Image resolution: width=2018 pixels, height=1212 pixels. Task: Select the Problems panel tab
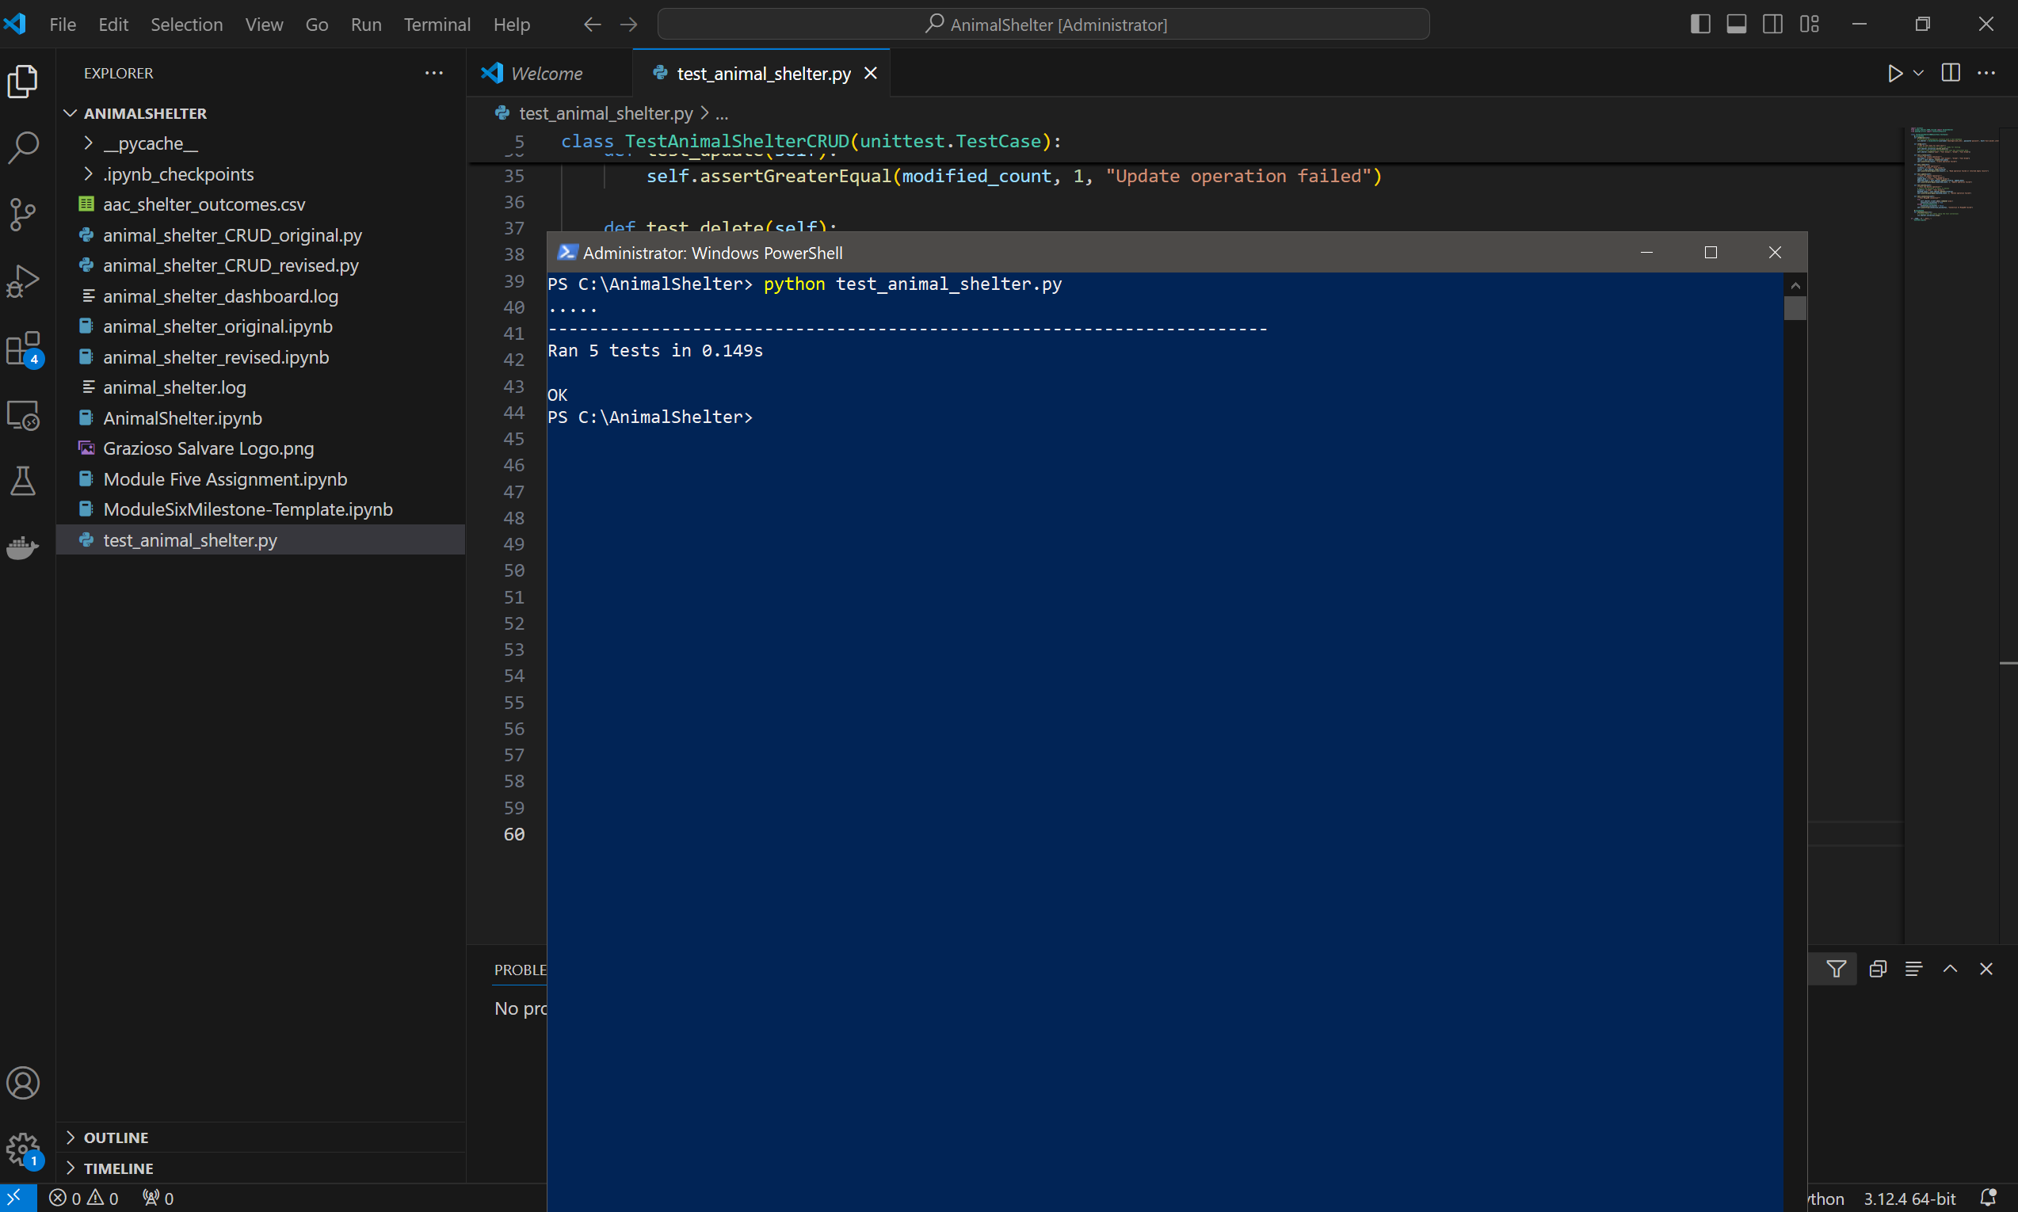[521, 970]
